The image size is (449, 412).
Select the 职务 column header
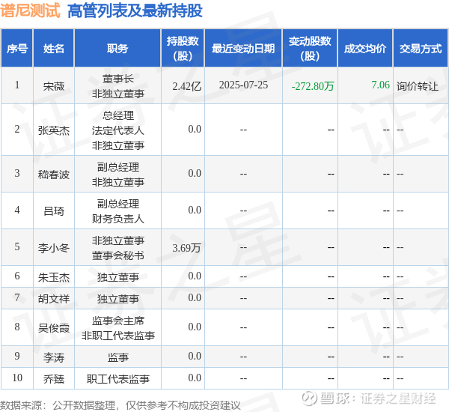[117, 49]
